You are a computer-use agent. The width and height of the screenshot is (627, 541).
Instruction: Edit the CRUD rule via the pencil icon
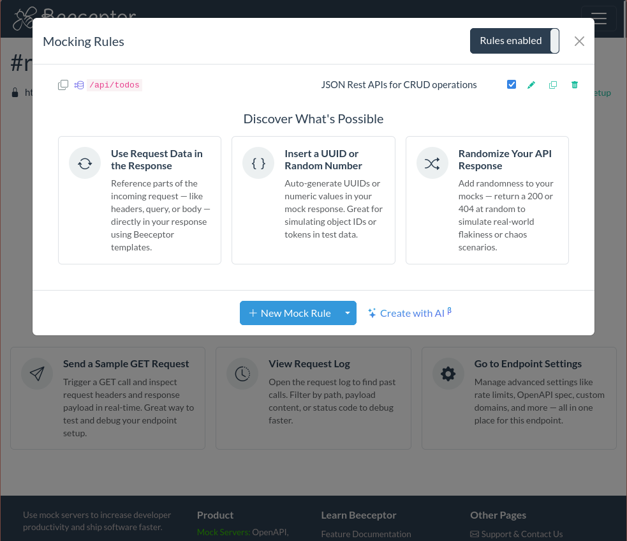click(x=531, y=84)
